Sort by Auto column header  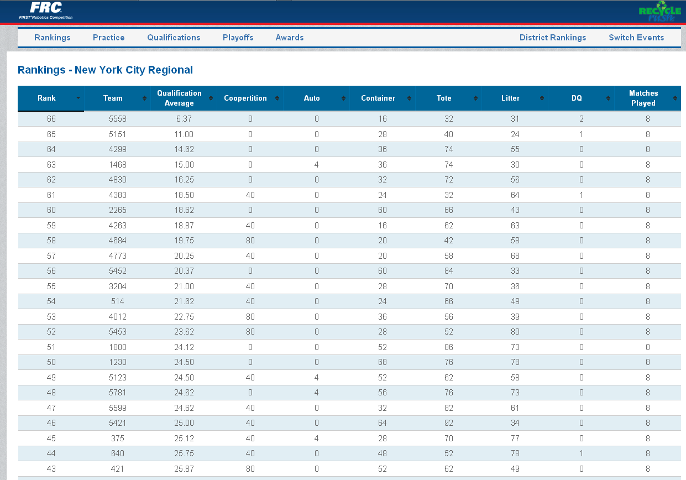point(316,98)
